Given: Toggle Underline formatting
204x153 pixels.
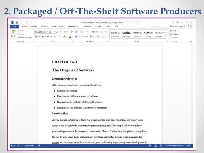Looking at the screenshot, I should click(43, 37).
